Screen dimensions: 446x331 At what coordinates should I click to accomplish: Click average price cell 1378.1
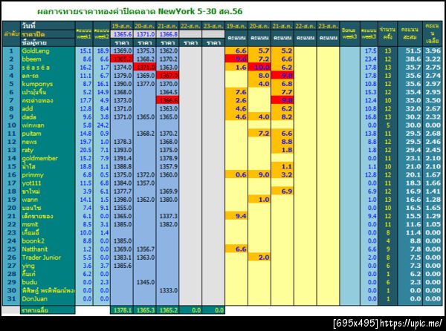coord(122,310)
